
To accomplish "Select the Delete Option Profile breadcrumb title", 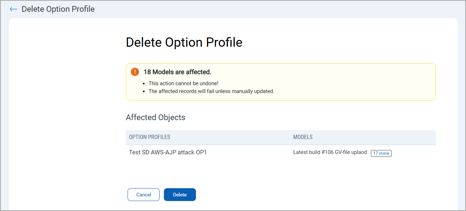I will [x=58, y=9].
